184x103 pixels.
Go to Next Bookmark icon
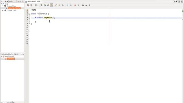click(x=59, y=5)
